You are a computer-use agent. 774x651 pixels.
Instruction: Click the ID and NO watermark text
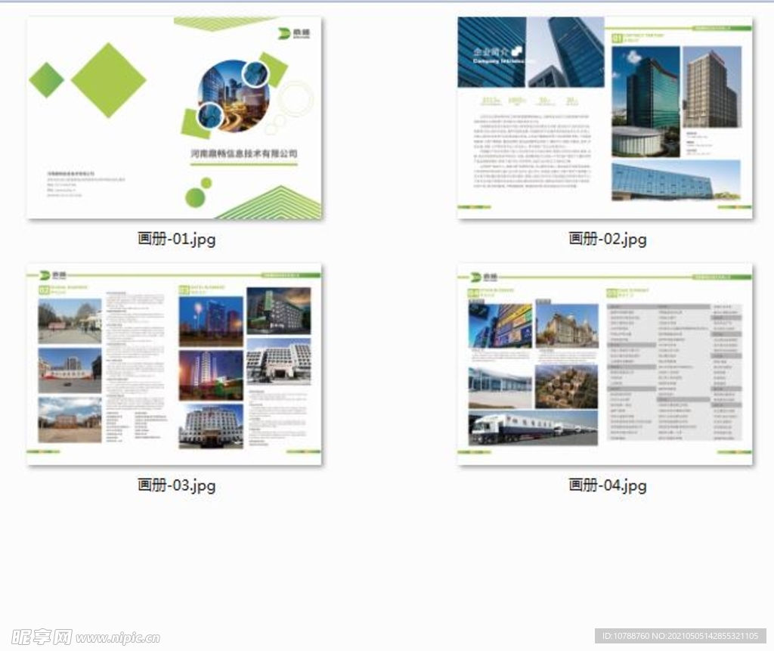click(680, 636)
